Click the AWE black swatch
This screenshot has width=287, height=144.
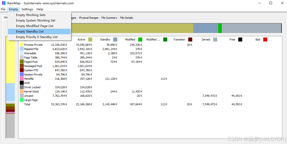pyautogui.click(x=21, y=83)
